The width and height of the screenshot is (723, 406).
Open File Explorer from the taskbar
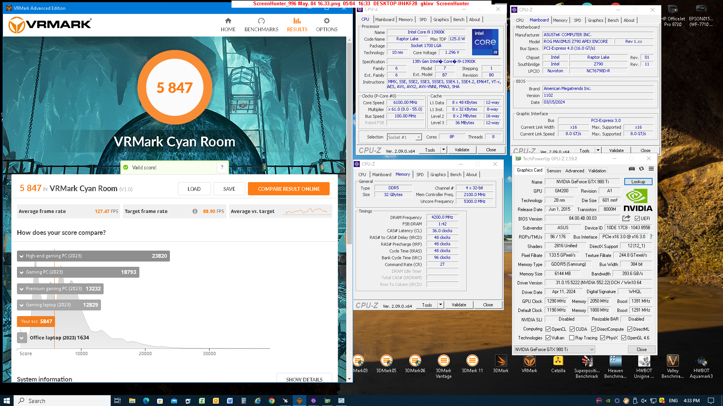tap(132, 401)
